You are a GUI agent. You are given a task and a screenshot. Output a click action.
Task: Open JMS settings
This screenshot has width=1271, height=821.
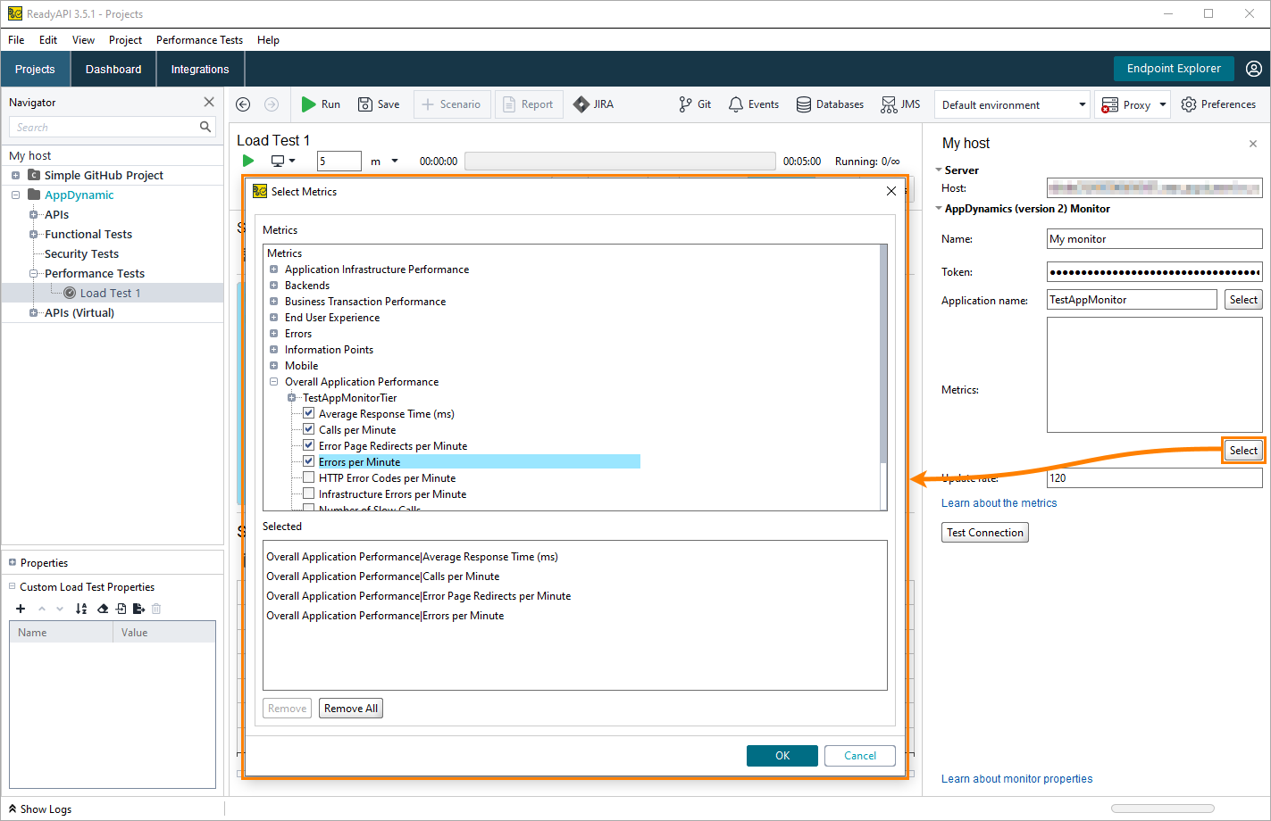(900, 104)
